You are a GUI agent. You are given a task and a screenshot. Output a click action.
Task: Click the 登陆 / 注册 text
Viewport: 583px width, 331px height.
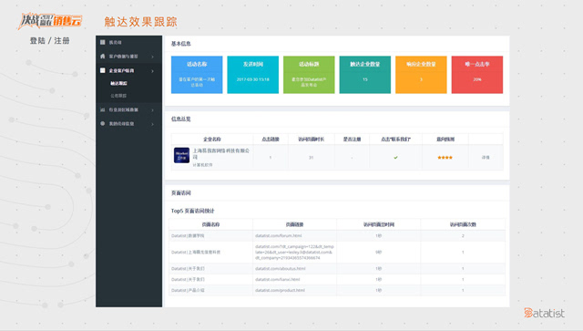point(49,41)
